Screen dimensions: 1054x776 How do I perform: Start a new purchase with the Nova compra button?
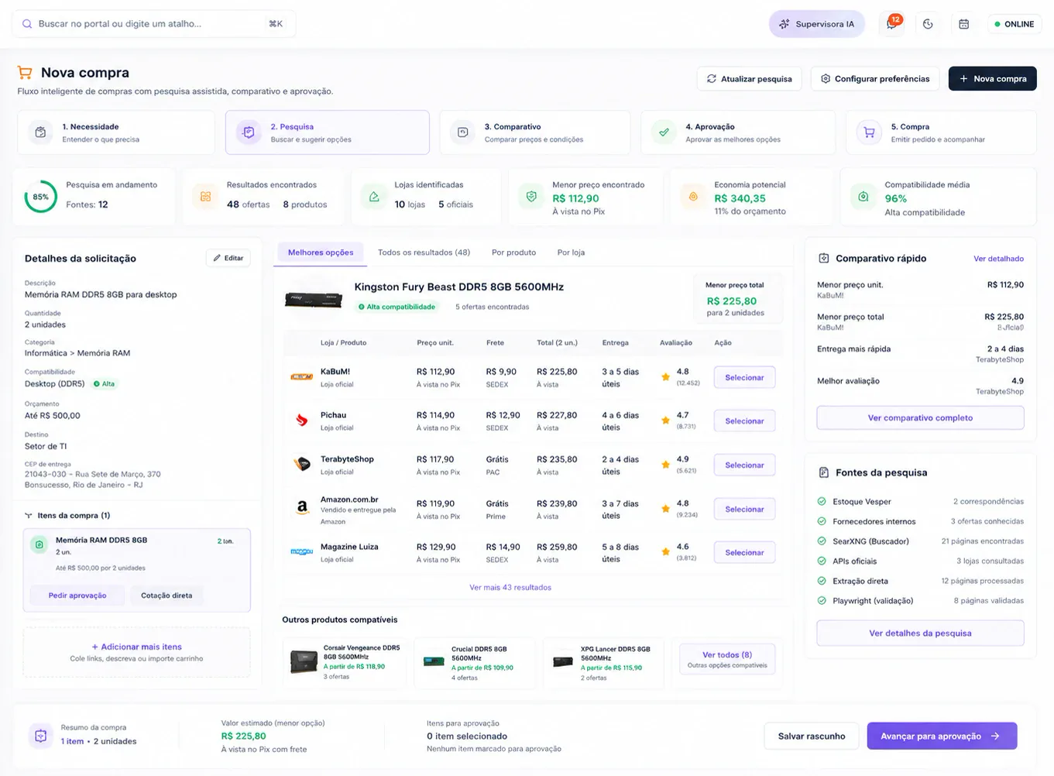click(x=992, y=78)
